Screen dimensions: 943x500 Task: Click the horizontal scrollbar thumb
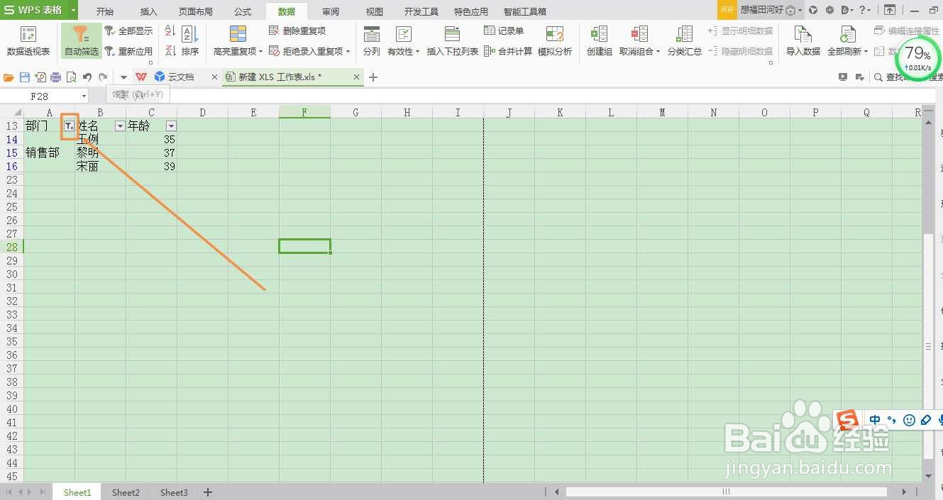point(726,491)
